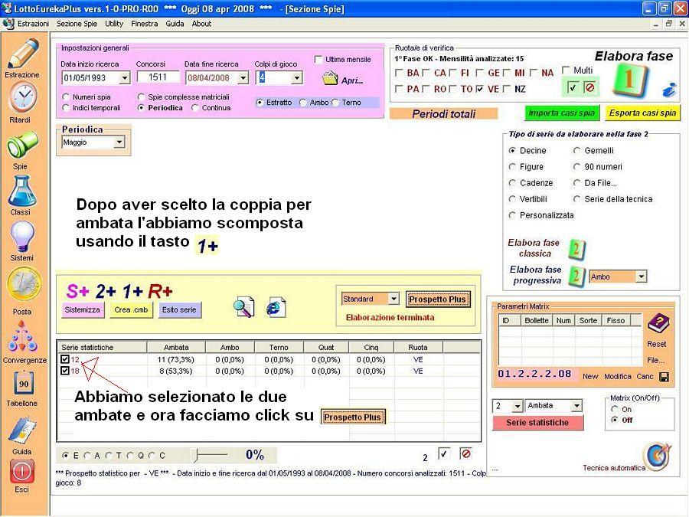Click the S+ icon

click(x=78, y=292)
